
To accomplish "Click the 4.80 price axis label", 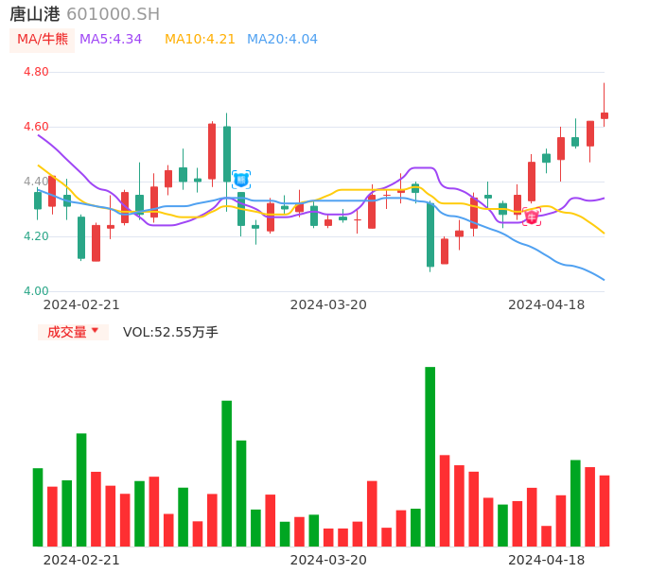I will pos(36,72).
